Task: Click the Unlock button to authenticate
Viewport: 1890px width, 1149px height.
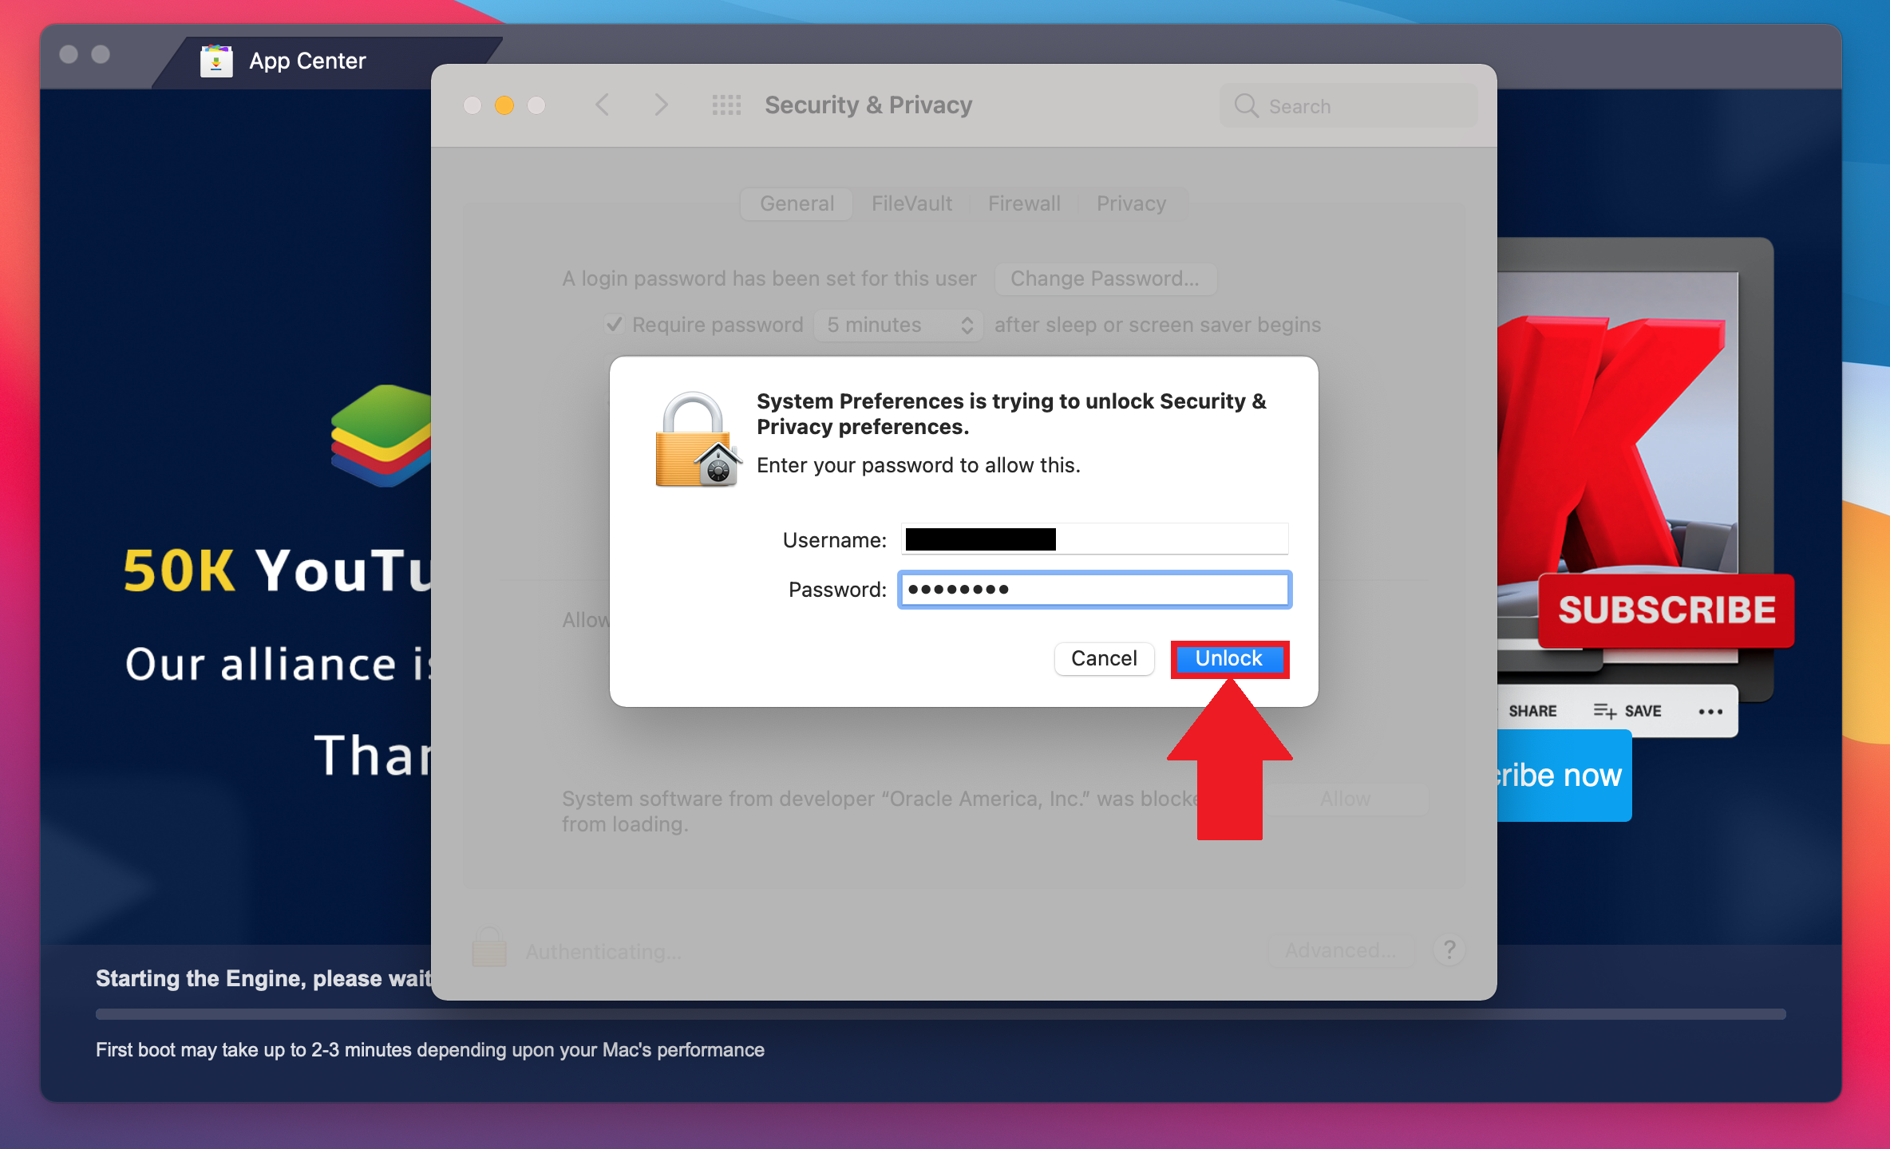Action: tap(1228, 657)
